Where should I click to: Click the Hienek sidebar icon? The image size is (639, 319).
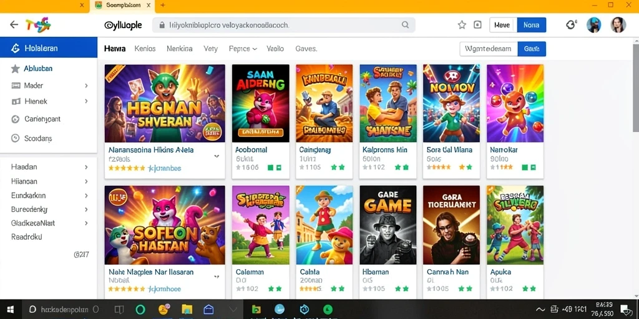(x=16, y=102)
